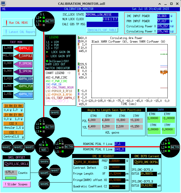Open the ITMX suspension display

(69, 147)
